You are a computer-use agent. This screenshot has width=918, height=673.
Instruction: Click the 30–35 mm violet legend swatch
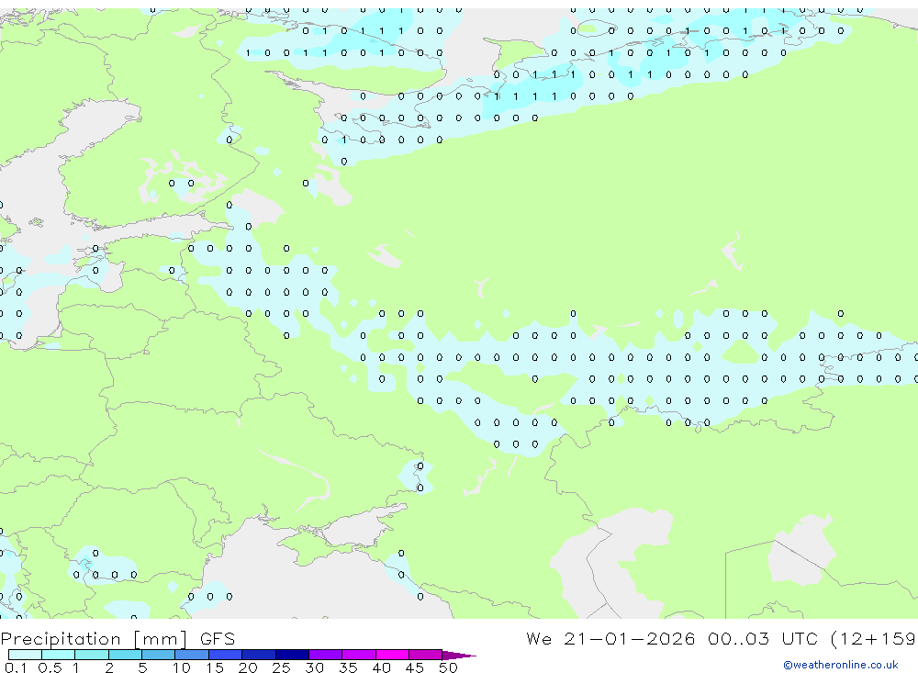(326, 655)
